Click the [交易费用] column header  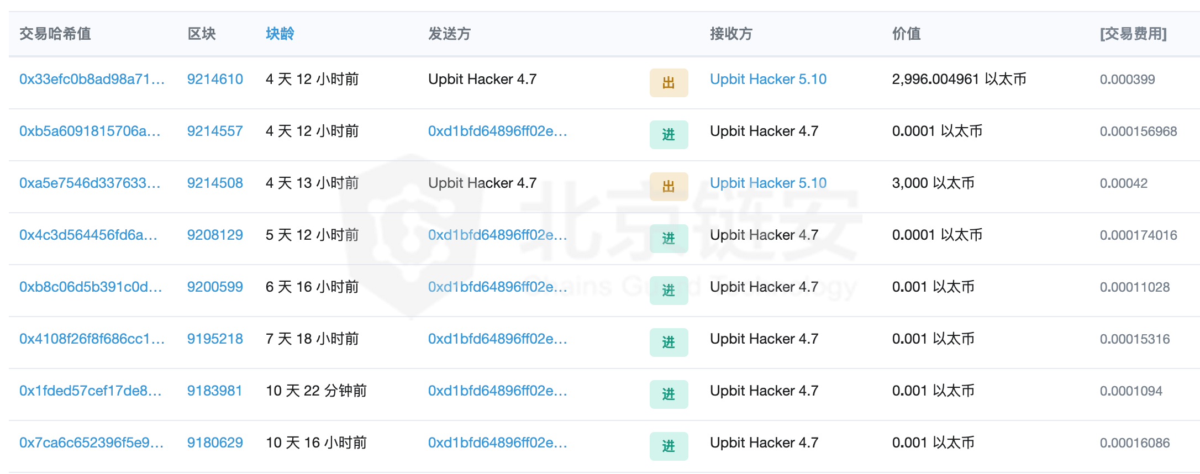click(1133, 34)
